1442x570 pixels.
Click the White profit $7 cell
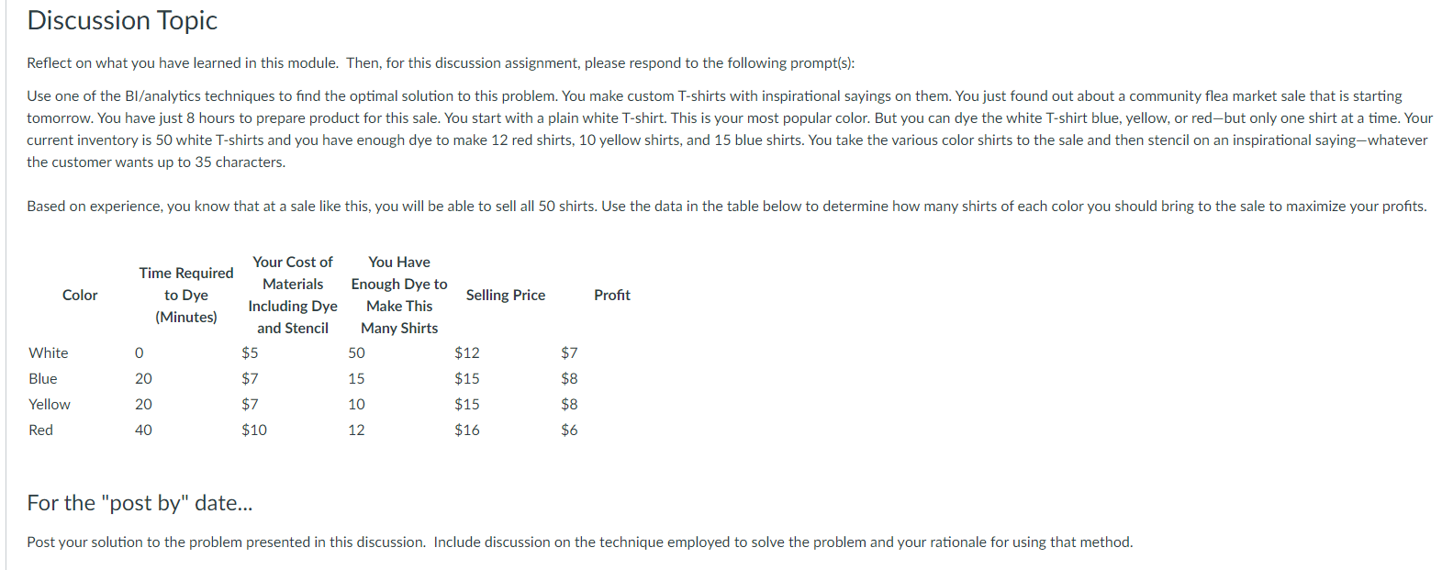pos(569,352)
